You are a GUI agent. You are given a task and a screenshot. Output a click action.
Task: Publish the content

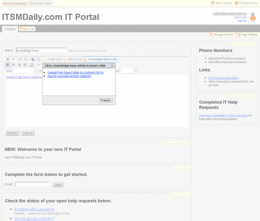click(x=12, y=133)
